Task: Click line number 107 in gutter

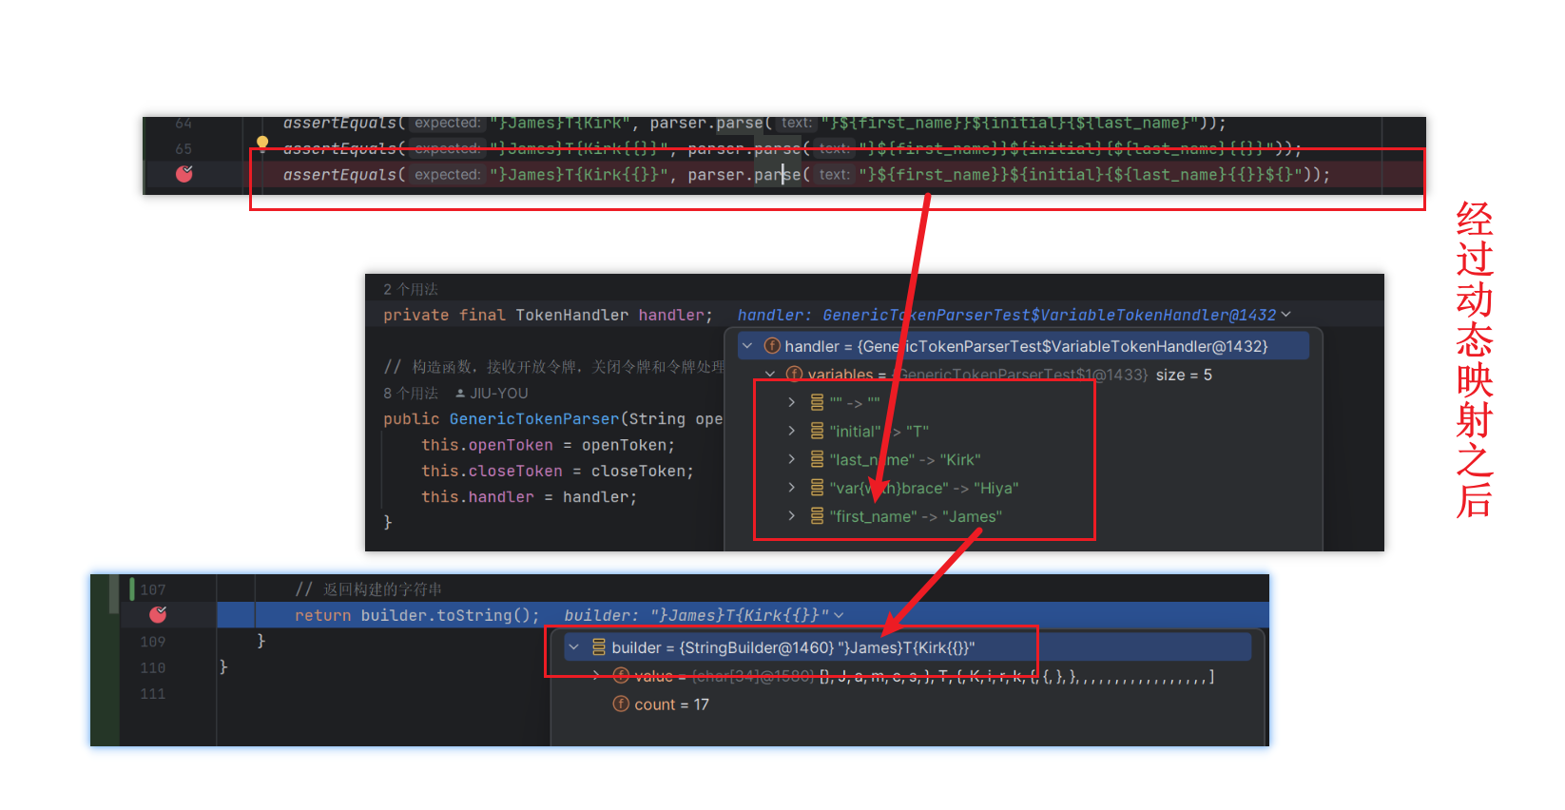Action: (x=152, y=589)
